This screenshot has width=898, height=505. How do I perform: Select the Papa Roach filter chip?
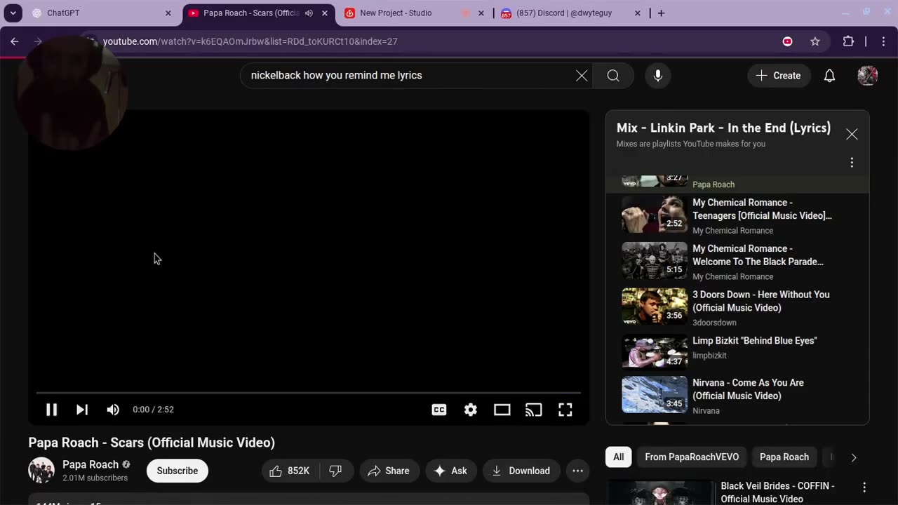[784, 457]
